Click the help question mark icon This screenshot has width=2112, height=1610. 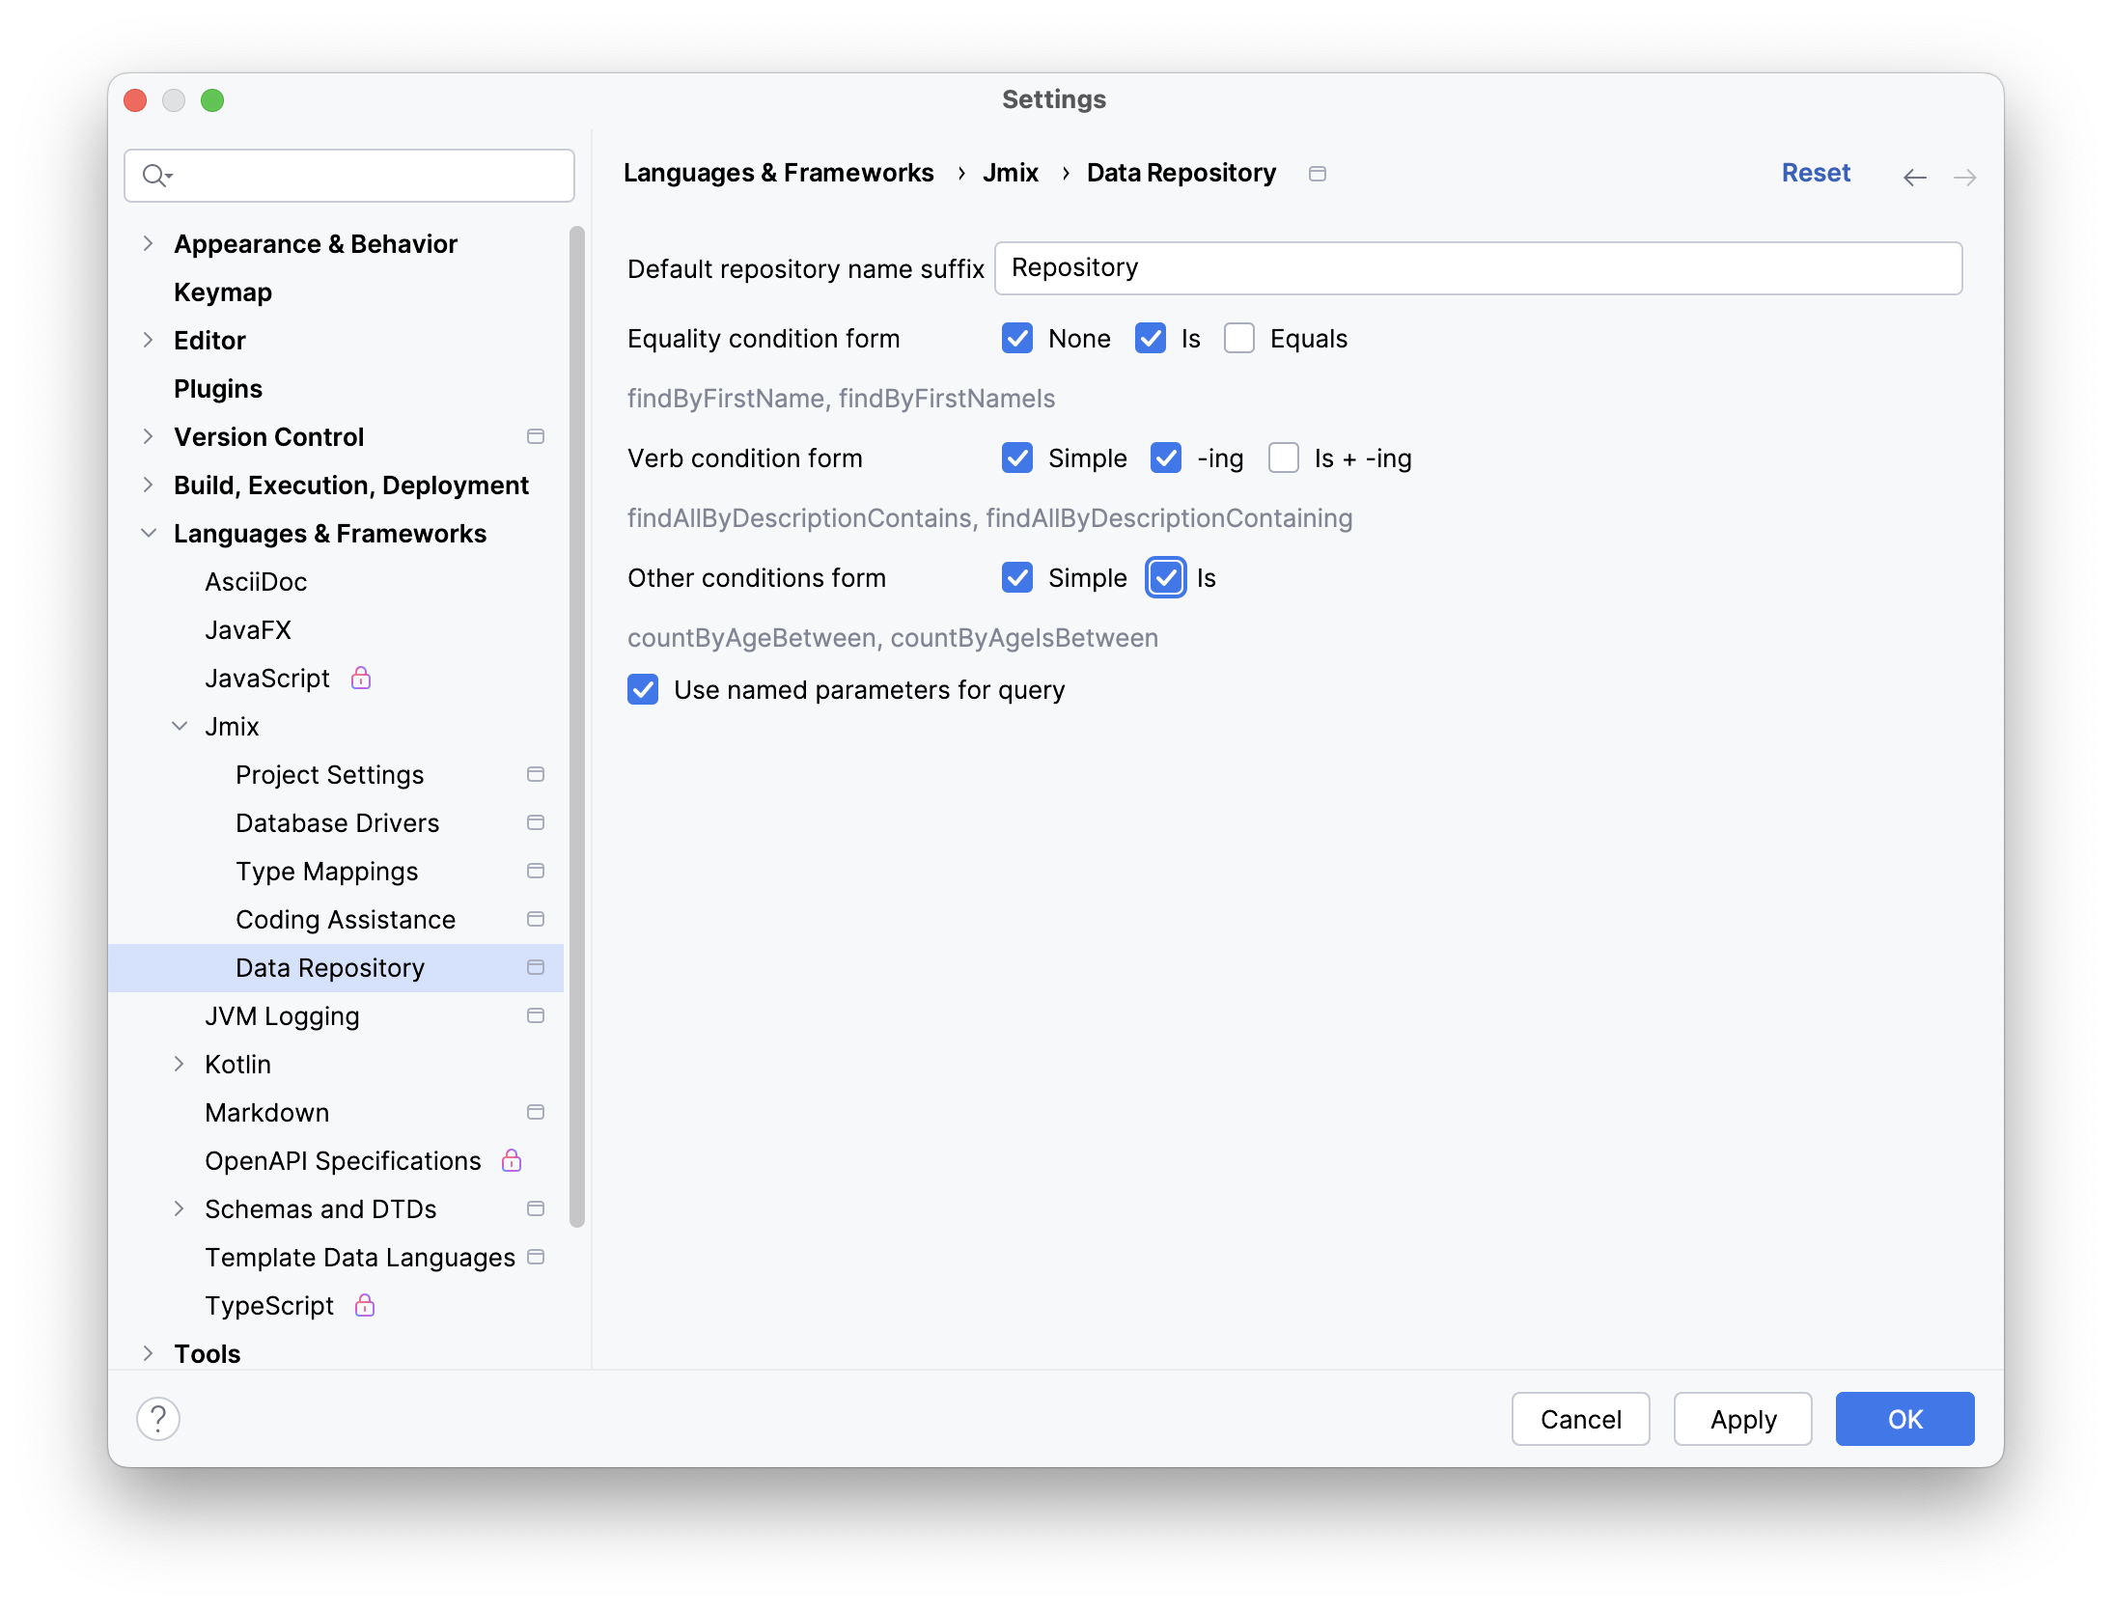point(158,1419)
